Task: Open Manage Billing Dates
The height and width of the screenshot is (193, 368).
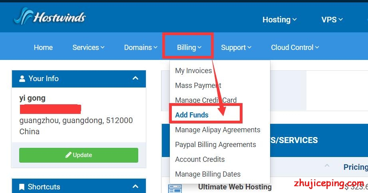Action: pyautogui.click(x=208, y=174)
